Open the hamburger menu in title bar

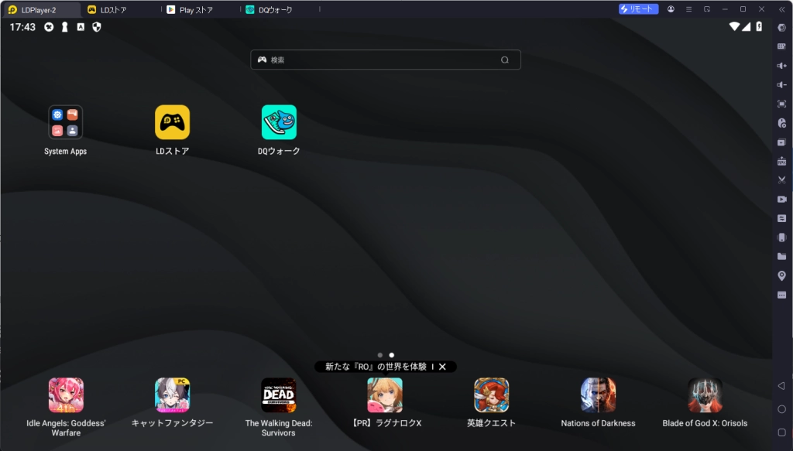(688, 9)
